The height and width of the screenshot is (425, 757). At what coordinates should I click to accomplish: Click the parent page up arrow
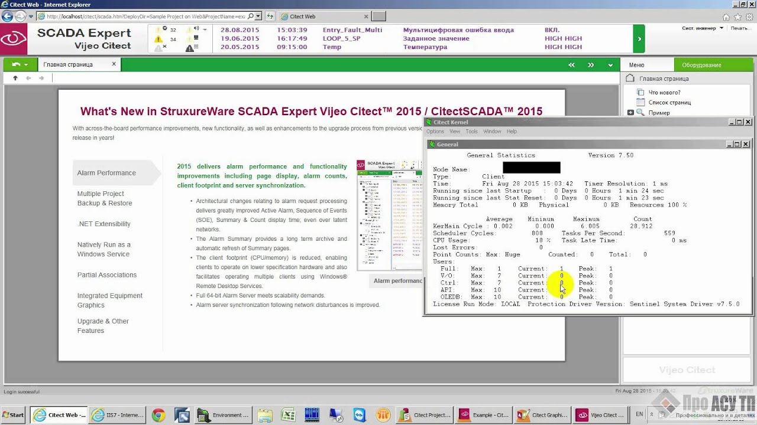click(x=15, y=78)
